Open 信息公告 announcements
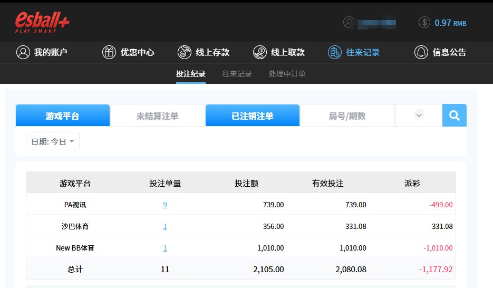Screen dimensions: 493x288 tap(449, 52)
